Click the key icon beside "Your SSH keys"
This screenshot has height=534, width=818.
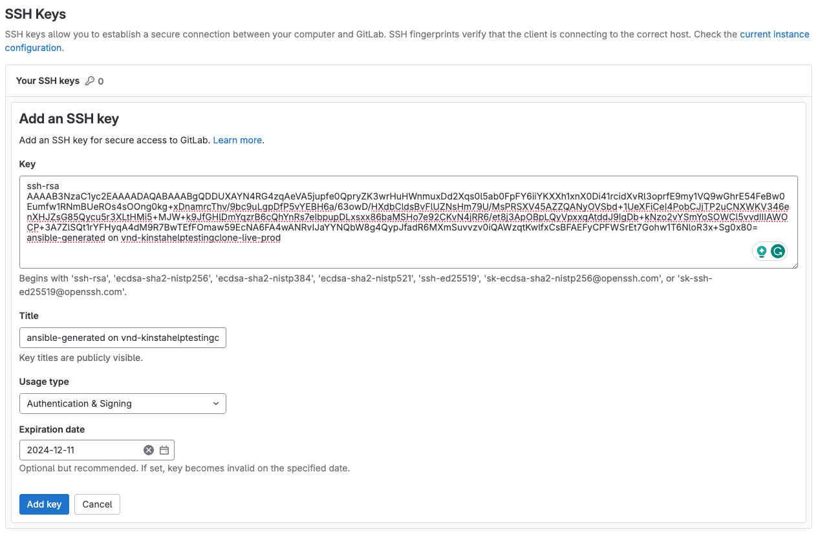click(91, 81)
